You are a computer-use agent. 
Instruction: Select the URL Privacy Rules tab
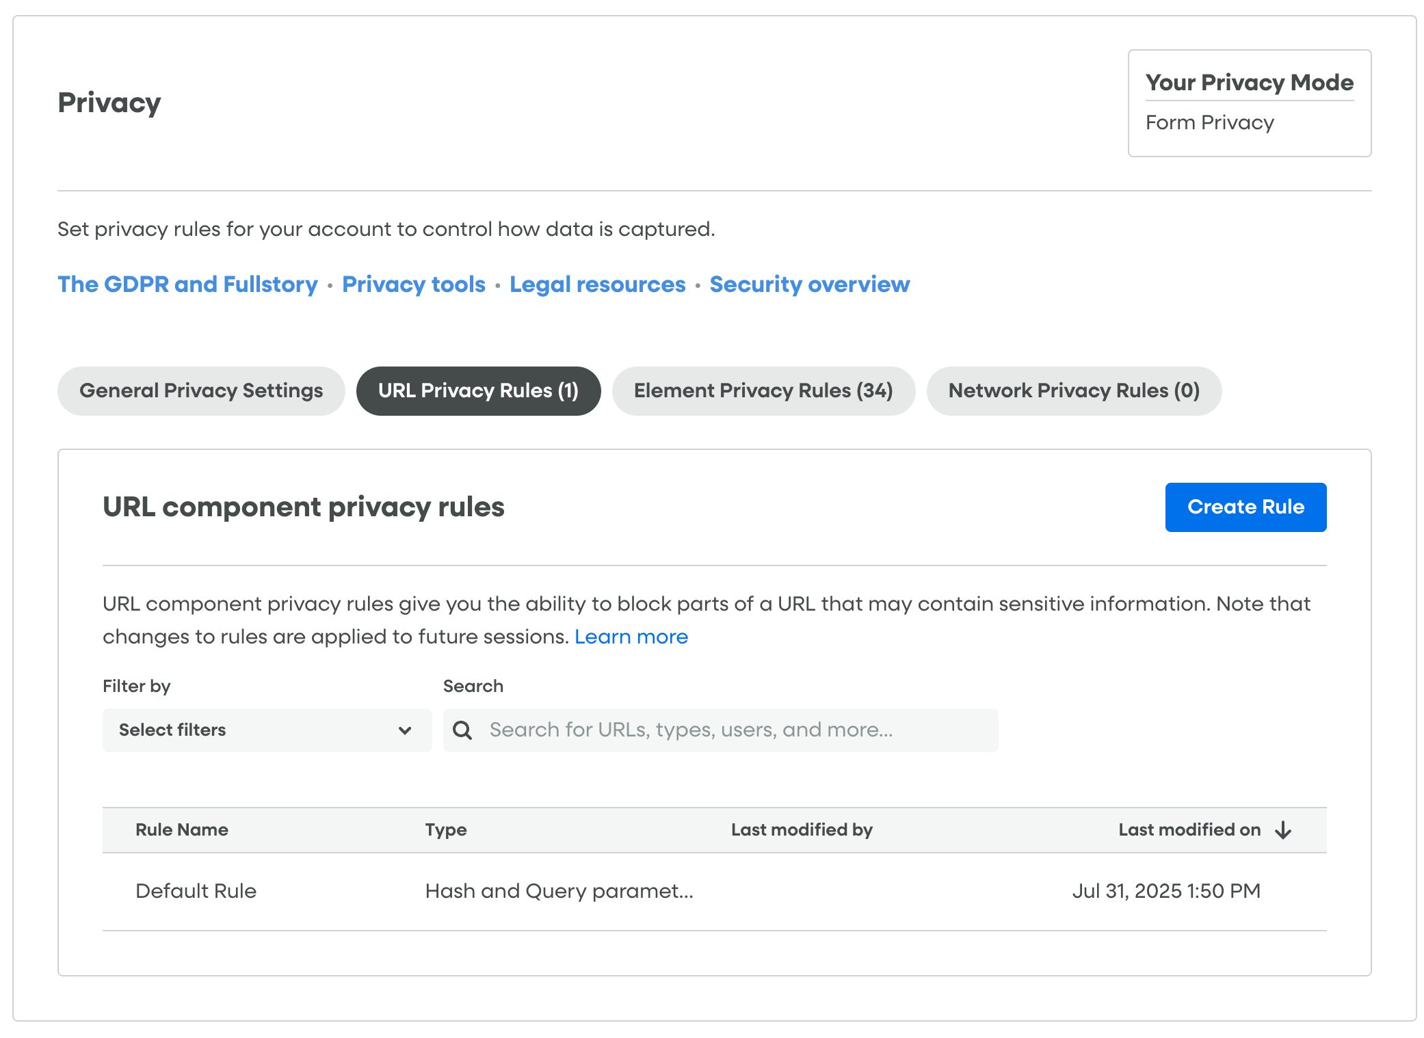pos(478,390)
